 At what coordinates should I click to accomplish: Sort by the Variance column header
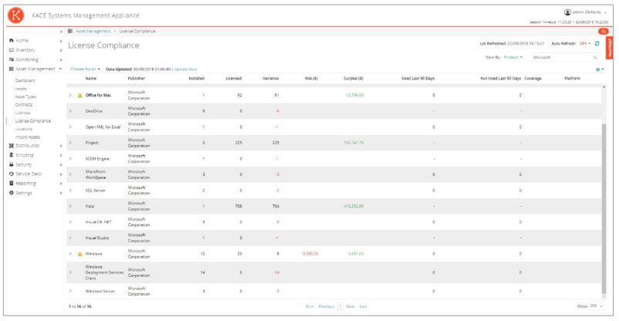(271, 79)
